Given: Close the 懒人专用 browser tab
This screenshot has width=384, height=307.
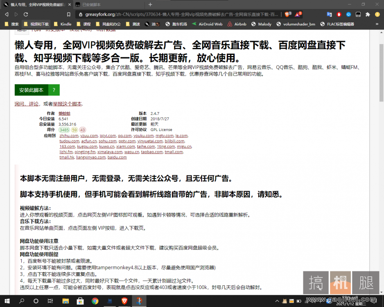Looking at the screenshot, I should 70,5.
